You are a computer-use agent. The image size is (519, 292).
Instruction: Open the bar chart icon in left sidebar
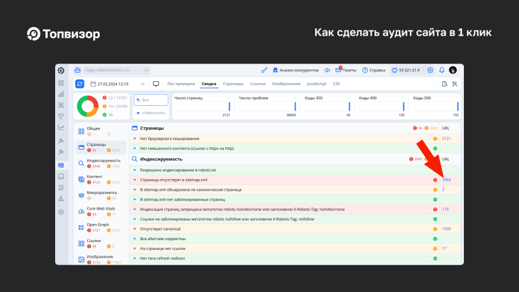(61, 94)
